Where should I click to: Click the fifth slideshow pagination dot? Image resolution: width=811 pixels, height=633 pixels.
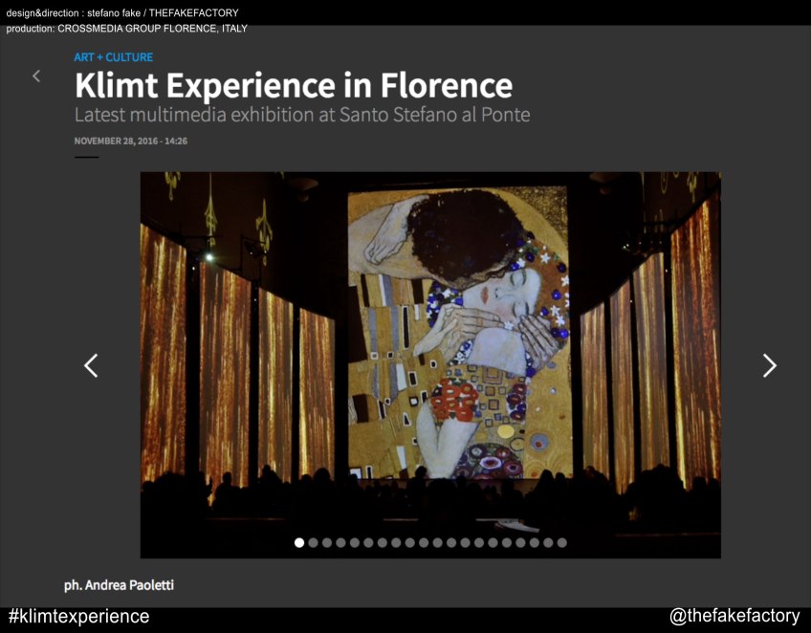pos(355,542)
